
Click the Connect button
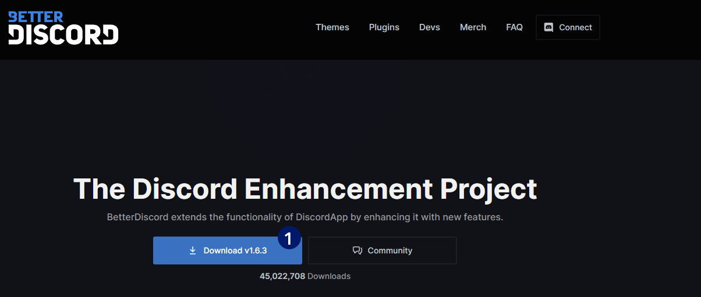[568, 27]
